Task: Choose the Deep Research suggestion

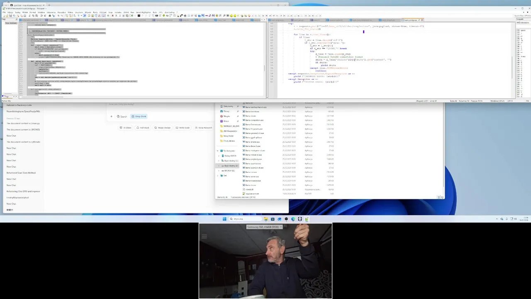Action: tap(204, 127)
